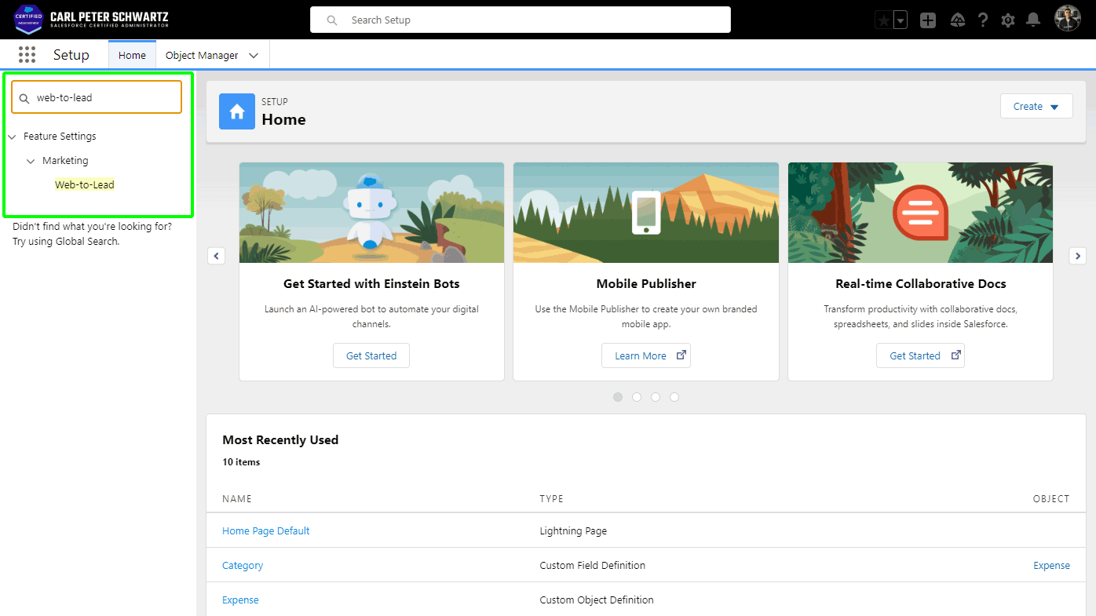The width and height of the screenshot is (1096, 616).
Task: Focus the Search Setup field
Action: [x=521, y=20]
